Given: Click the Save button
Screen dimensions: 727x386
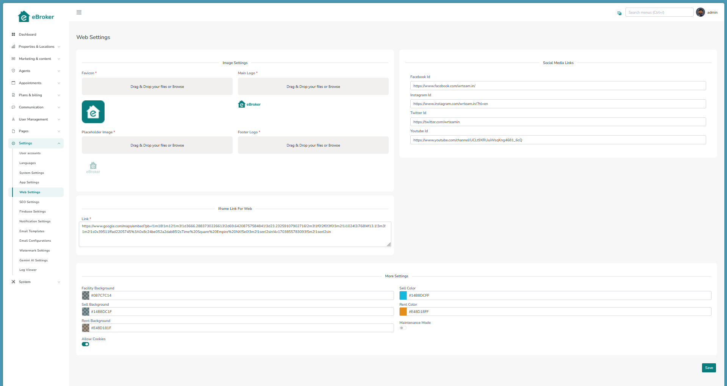Looking at the screenshot, I should (x=708, y=367).
